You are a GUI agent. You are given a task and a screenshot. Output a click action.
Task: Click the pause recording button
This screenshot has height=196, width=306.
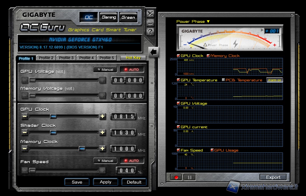pos(189,177)
